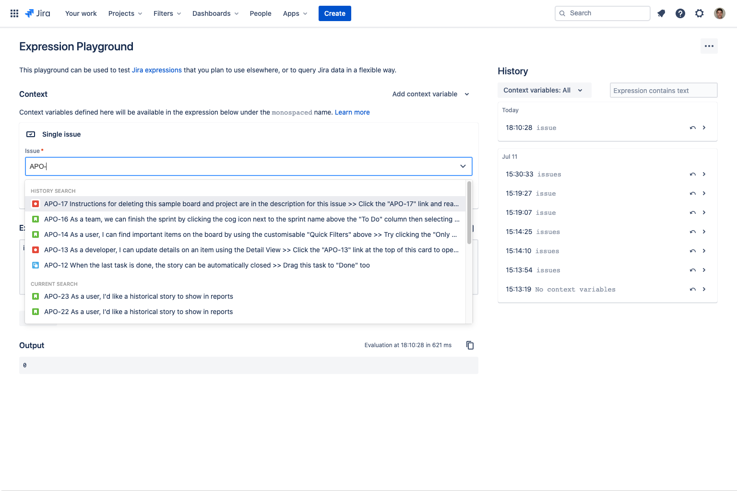Open the Context variables: All filter
The height and width of the screenshot is (491, 737).
point(545,90)
